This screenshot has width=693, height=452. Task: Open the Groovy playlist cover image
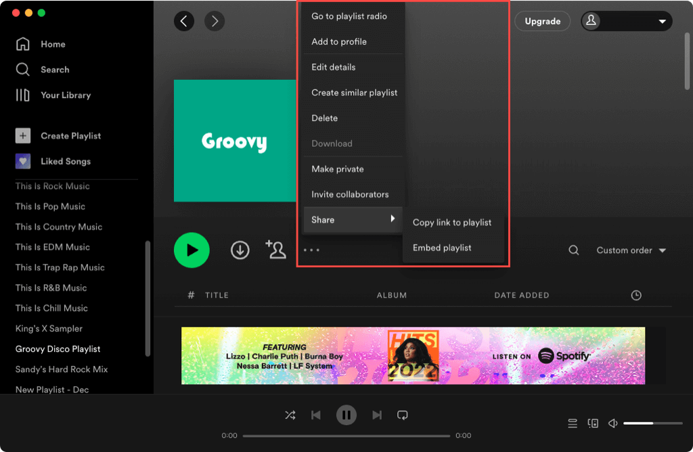click(234, 141)
